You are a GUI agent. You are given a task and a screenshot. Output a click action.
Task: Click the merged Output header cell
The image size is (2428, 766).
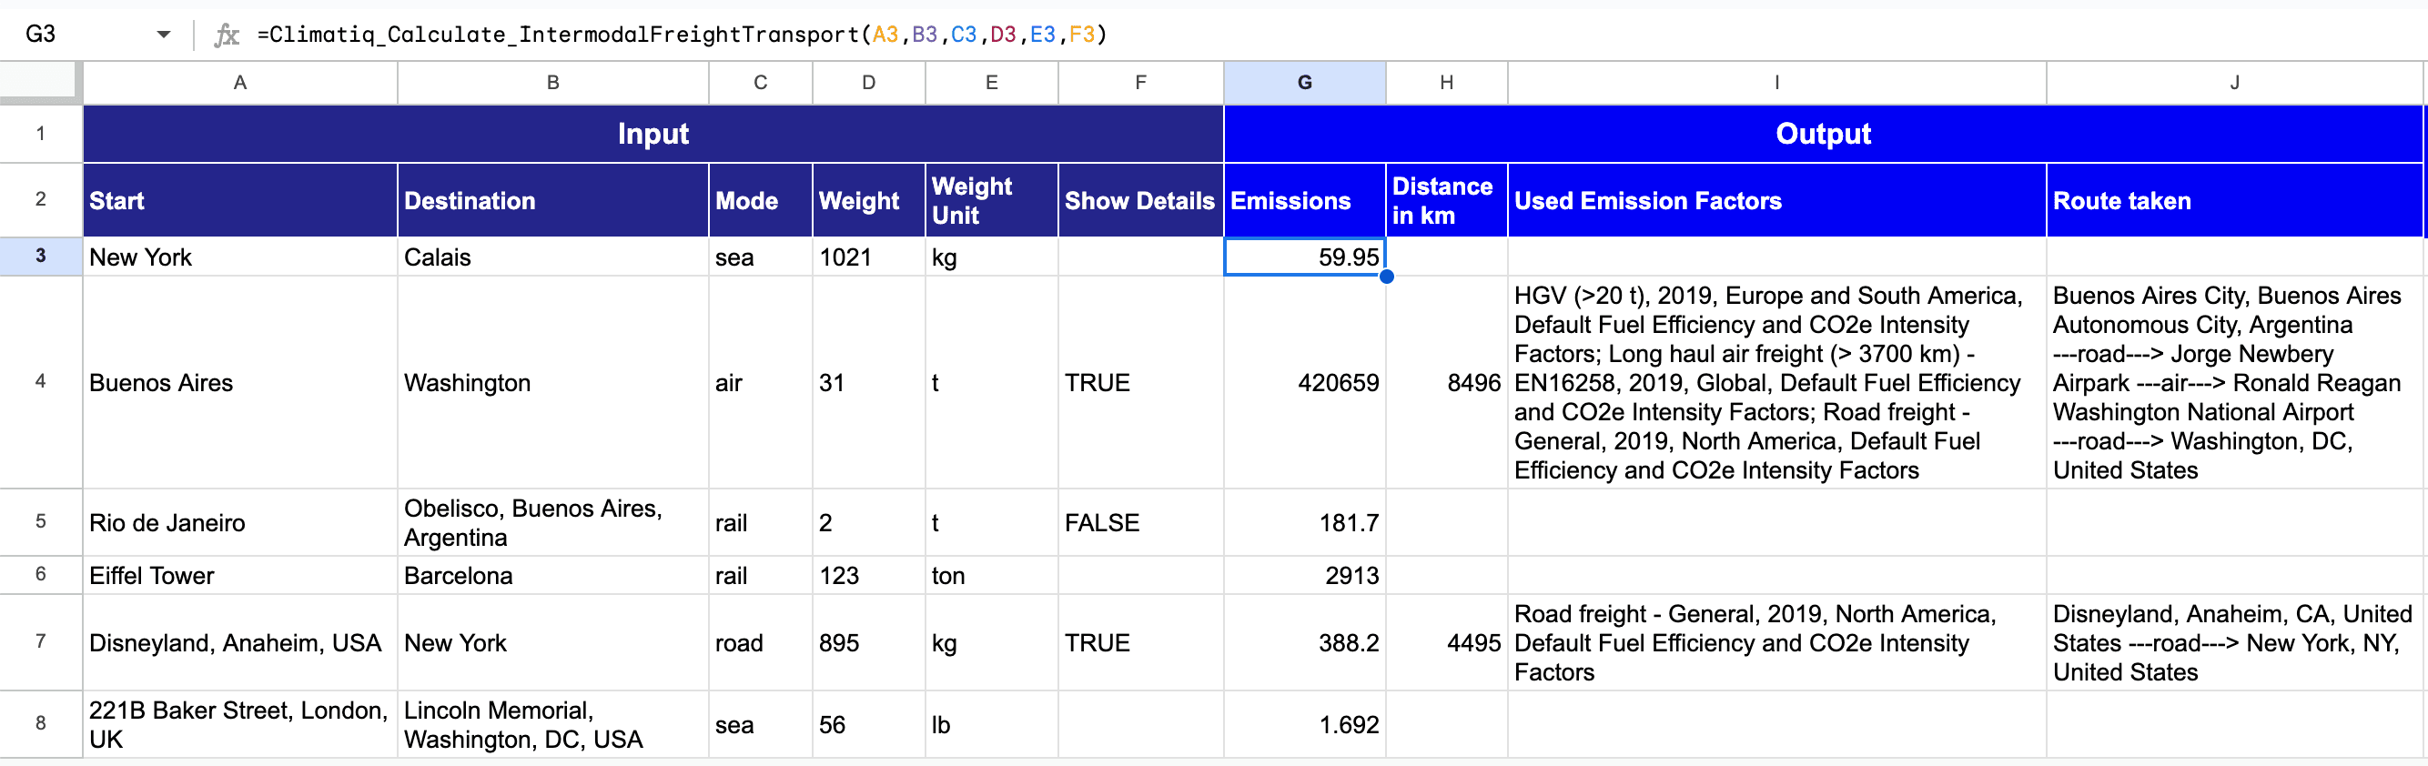(1824, 134)
